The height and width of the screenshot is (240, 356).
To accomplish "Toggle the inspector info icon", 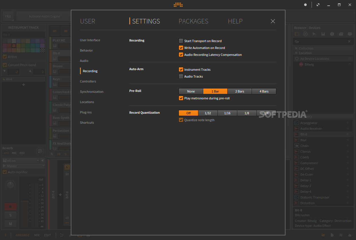I will click(5, 235).
